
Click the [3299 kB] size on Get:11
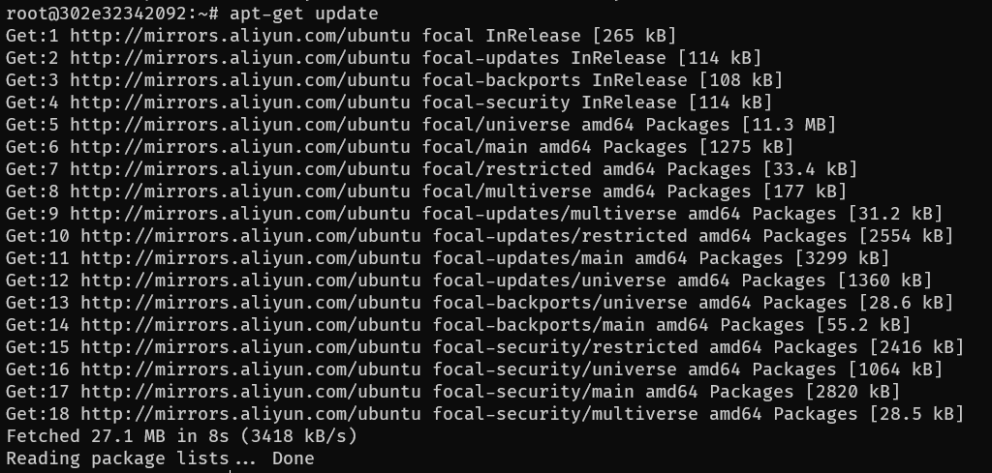tap(841, 258)
